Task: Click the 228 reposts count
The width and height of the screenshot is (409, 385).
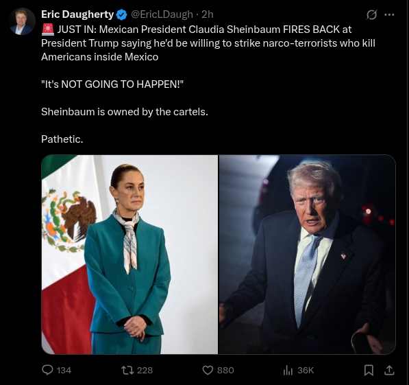Action: (x=145, y=370)
